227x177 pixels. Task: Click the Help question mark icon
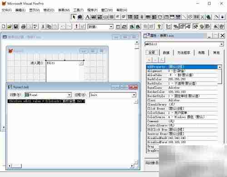[159, 27]
